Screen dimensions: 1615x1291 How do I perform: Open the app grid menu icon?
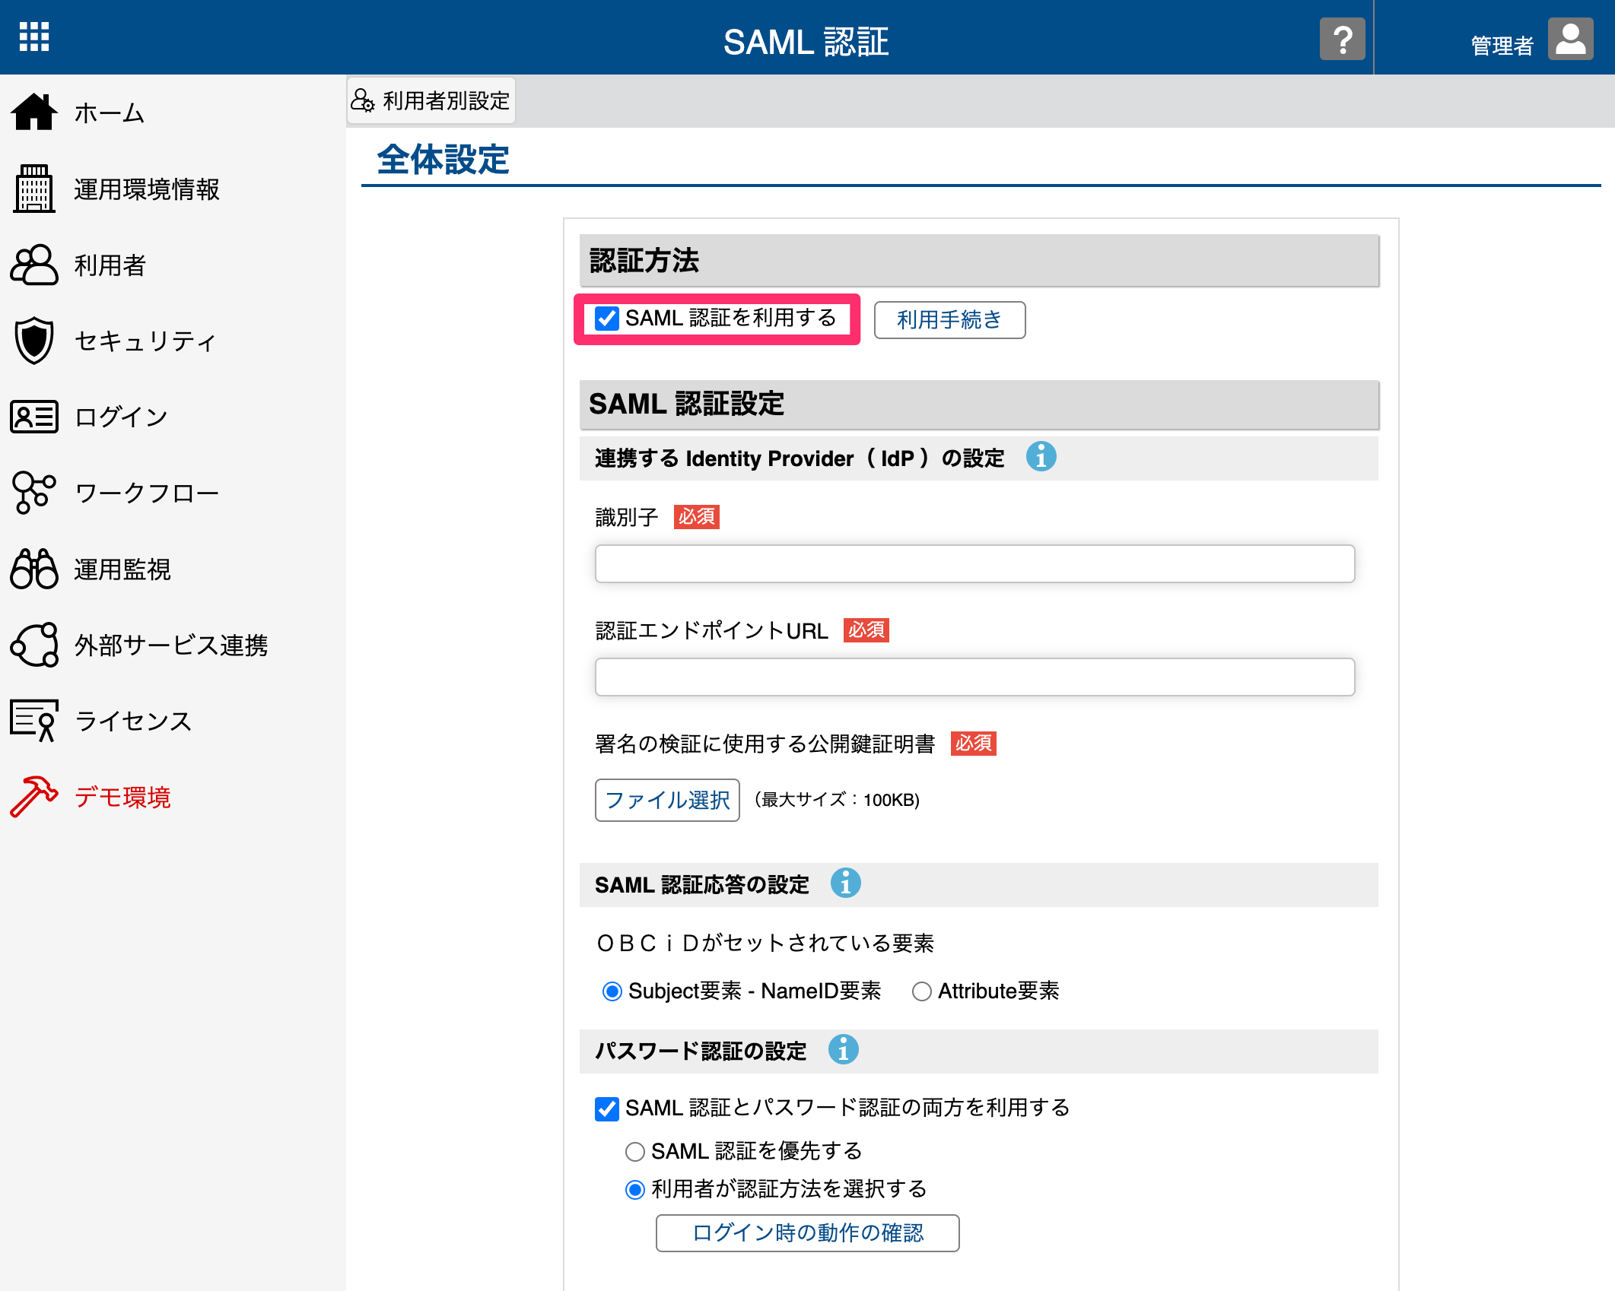point(34,36)
